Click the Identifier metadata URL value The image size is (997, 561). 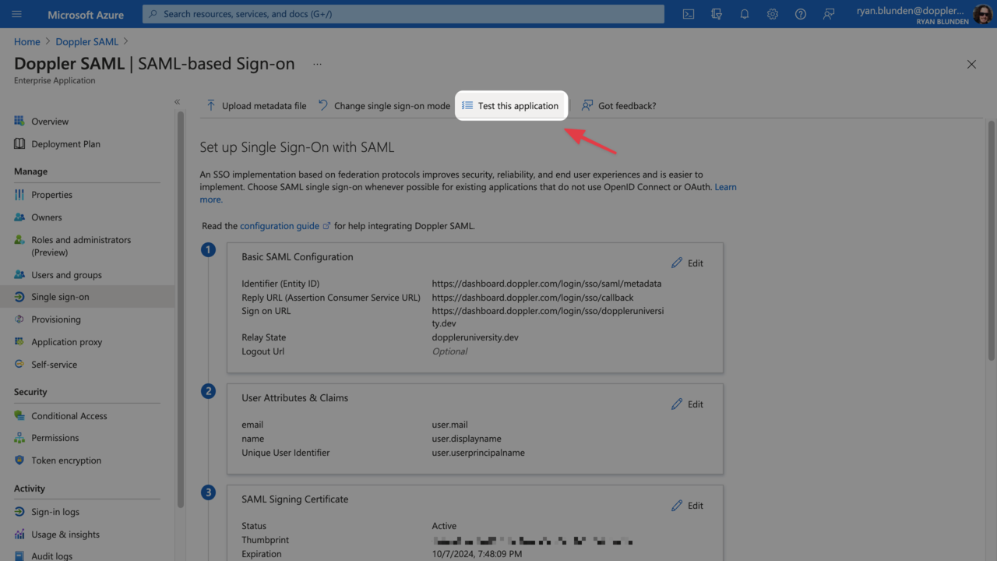pos(547,284)
